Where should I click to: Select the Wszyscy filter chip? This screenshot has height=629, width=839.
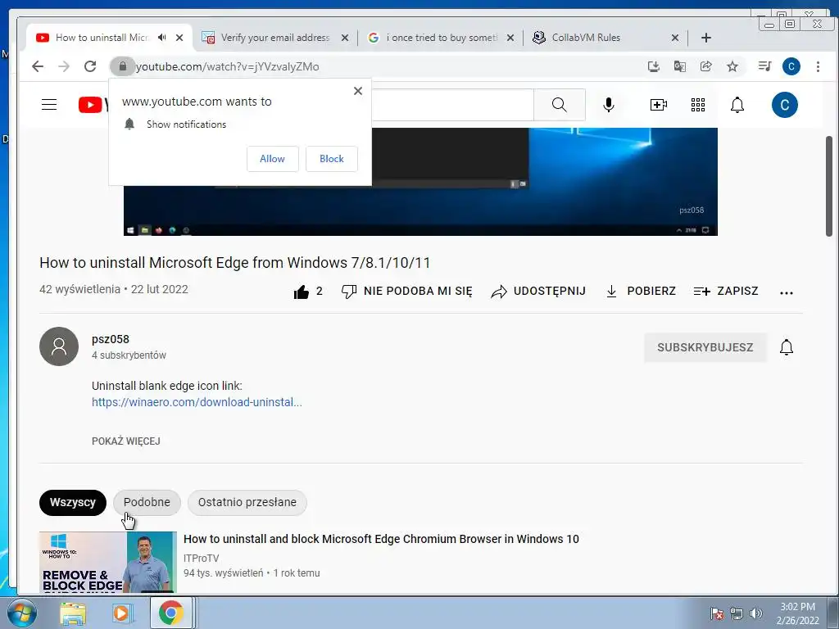73,503
